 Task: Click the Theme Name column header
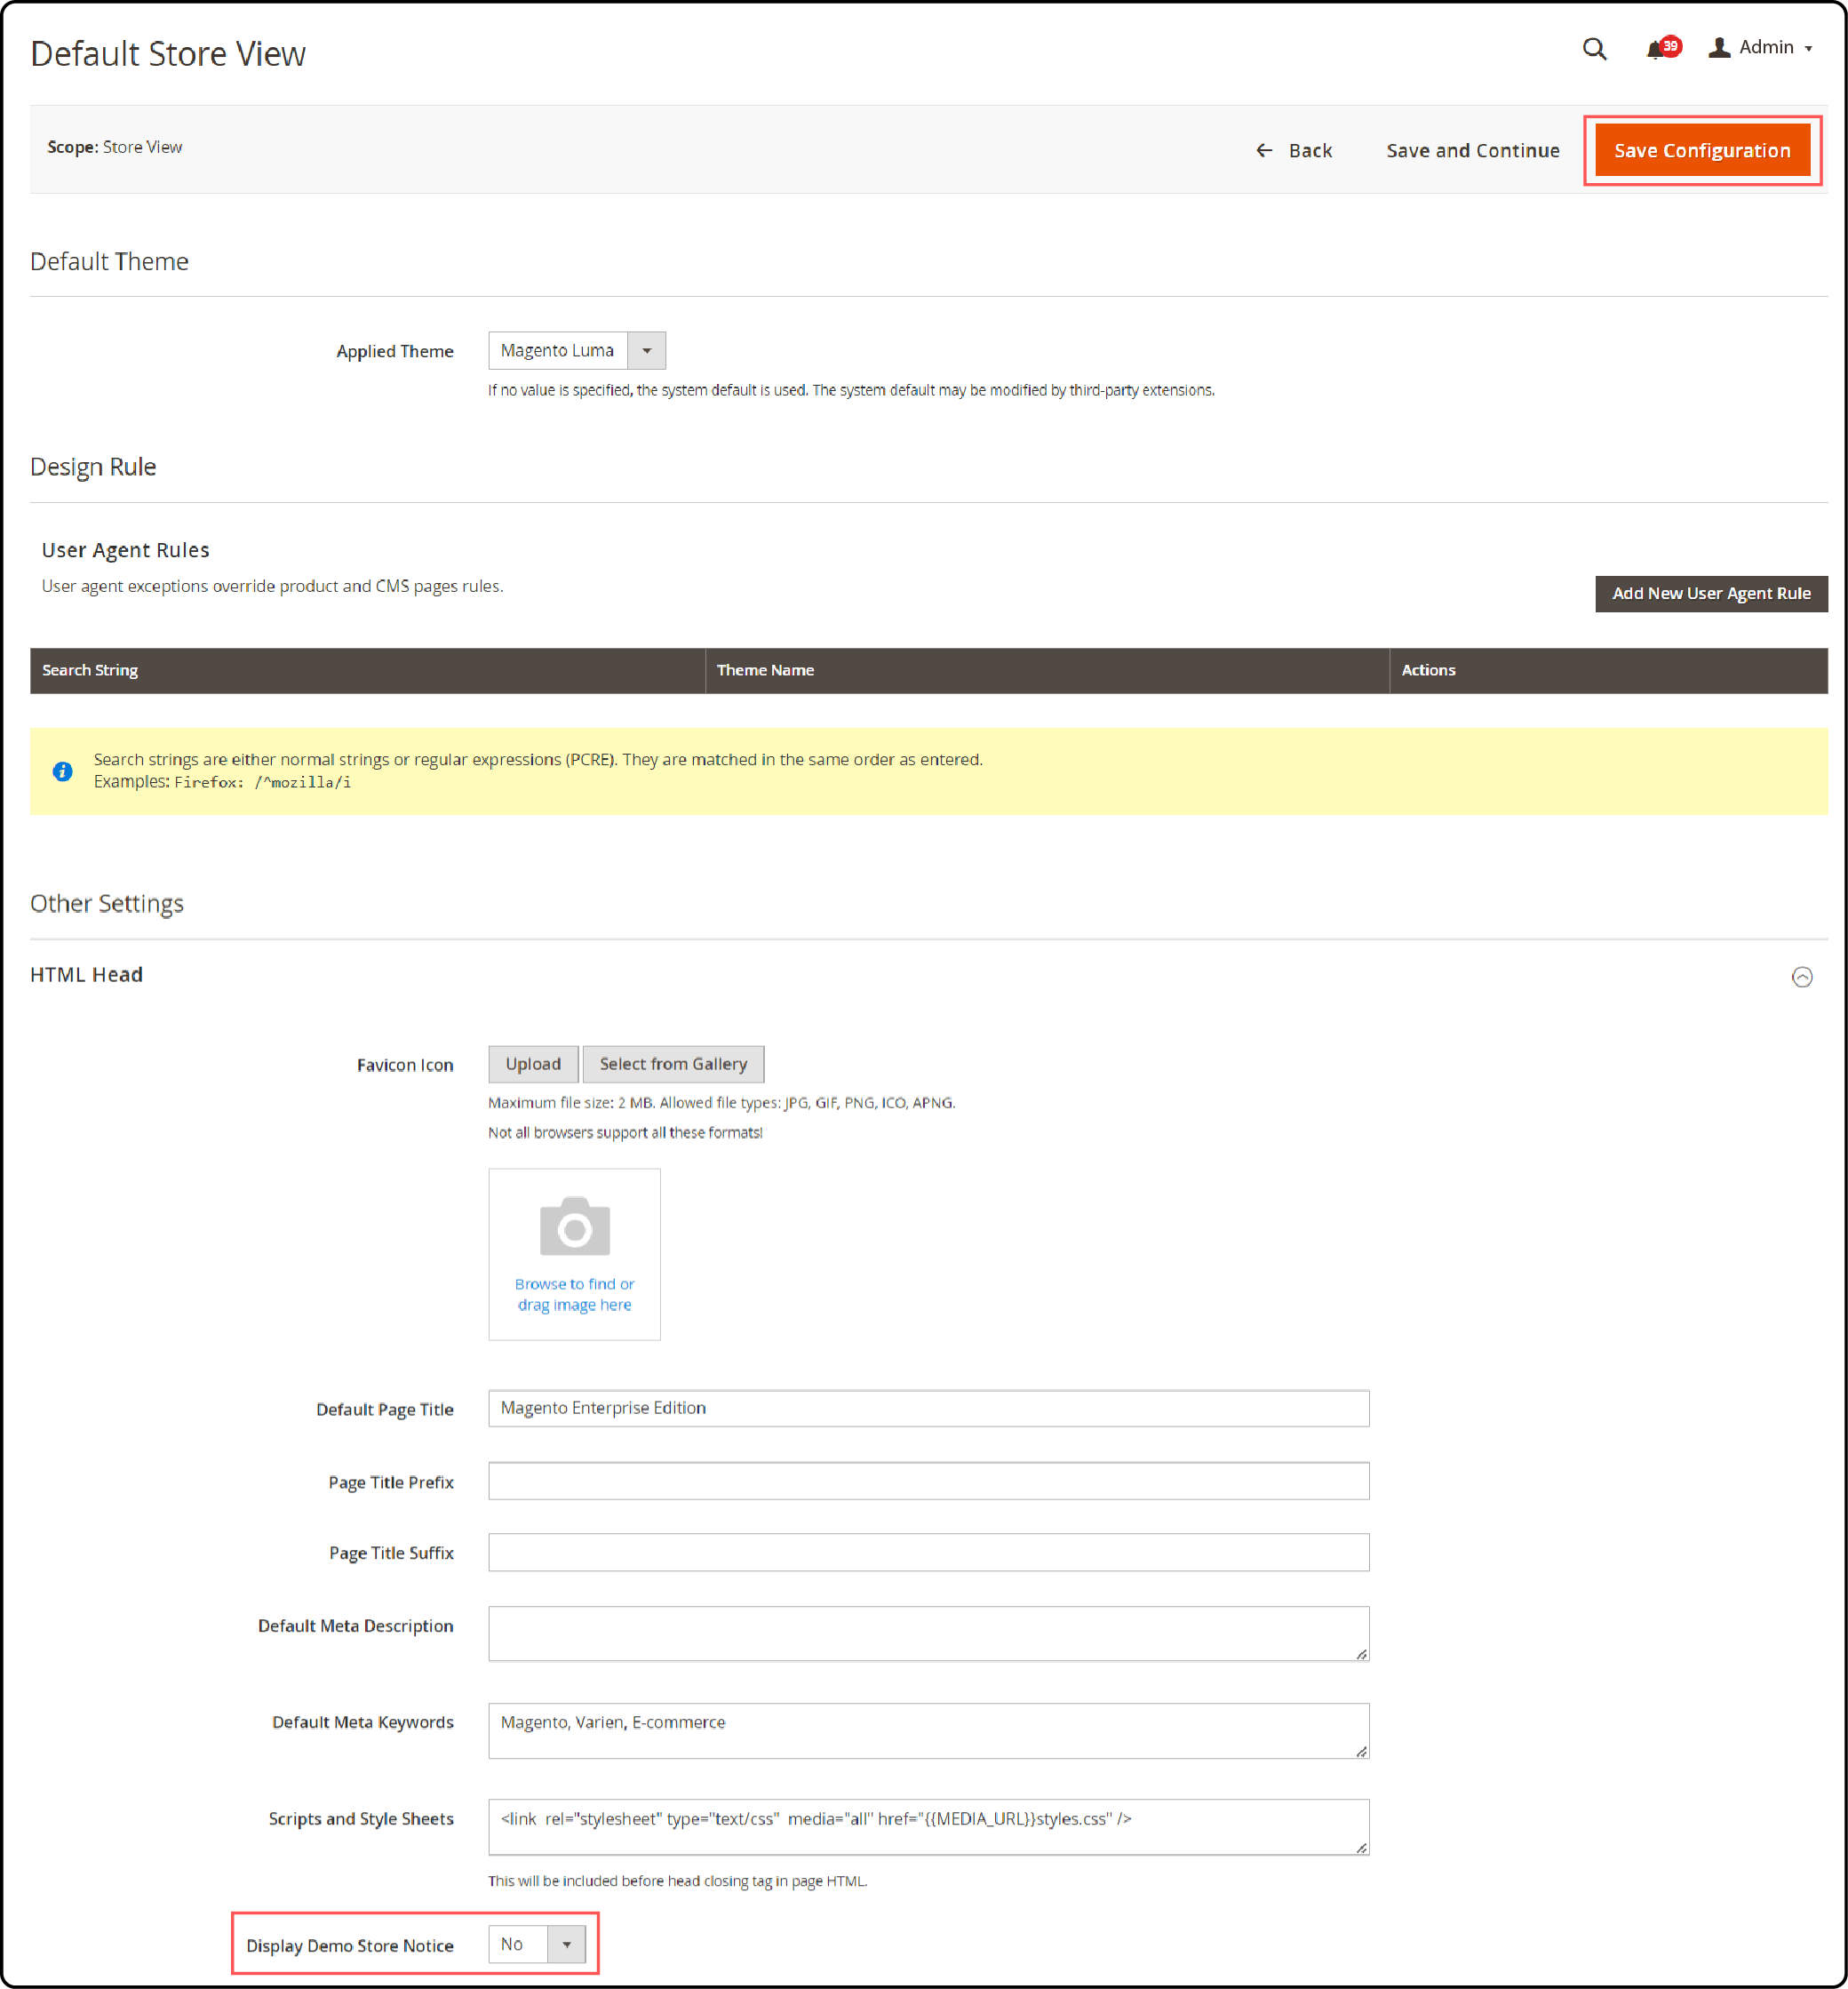(1047, 670)
